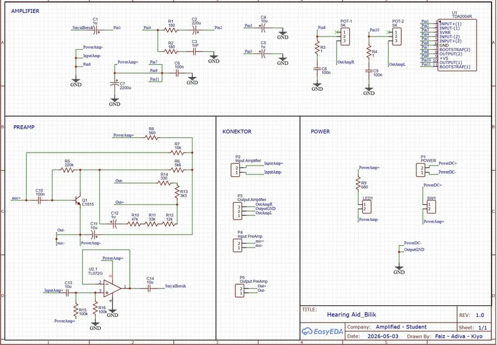Click the POWER section heading

[x=320, y=132]
